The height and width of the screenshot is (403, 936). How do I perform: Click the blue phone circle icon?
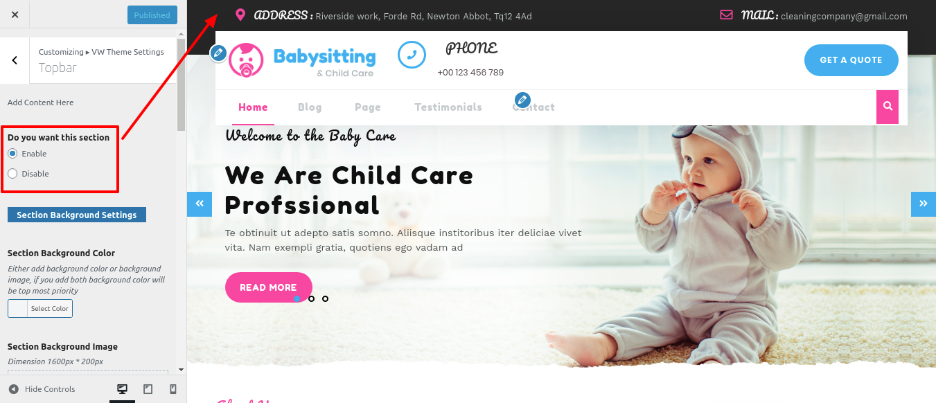click(x=412, y=55)
